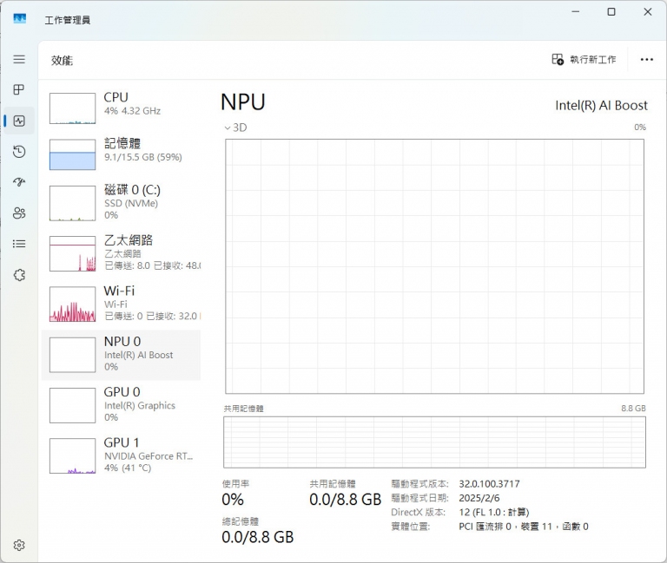667x563 pixels.
Task: Select the Ethernet performance item
Action: [122, 252]
